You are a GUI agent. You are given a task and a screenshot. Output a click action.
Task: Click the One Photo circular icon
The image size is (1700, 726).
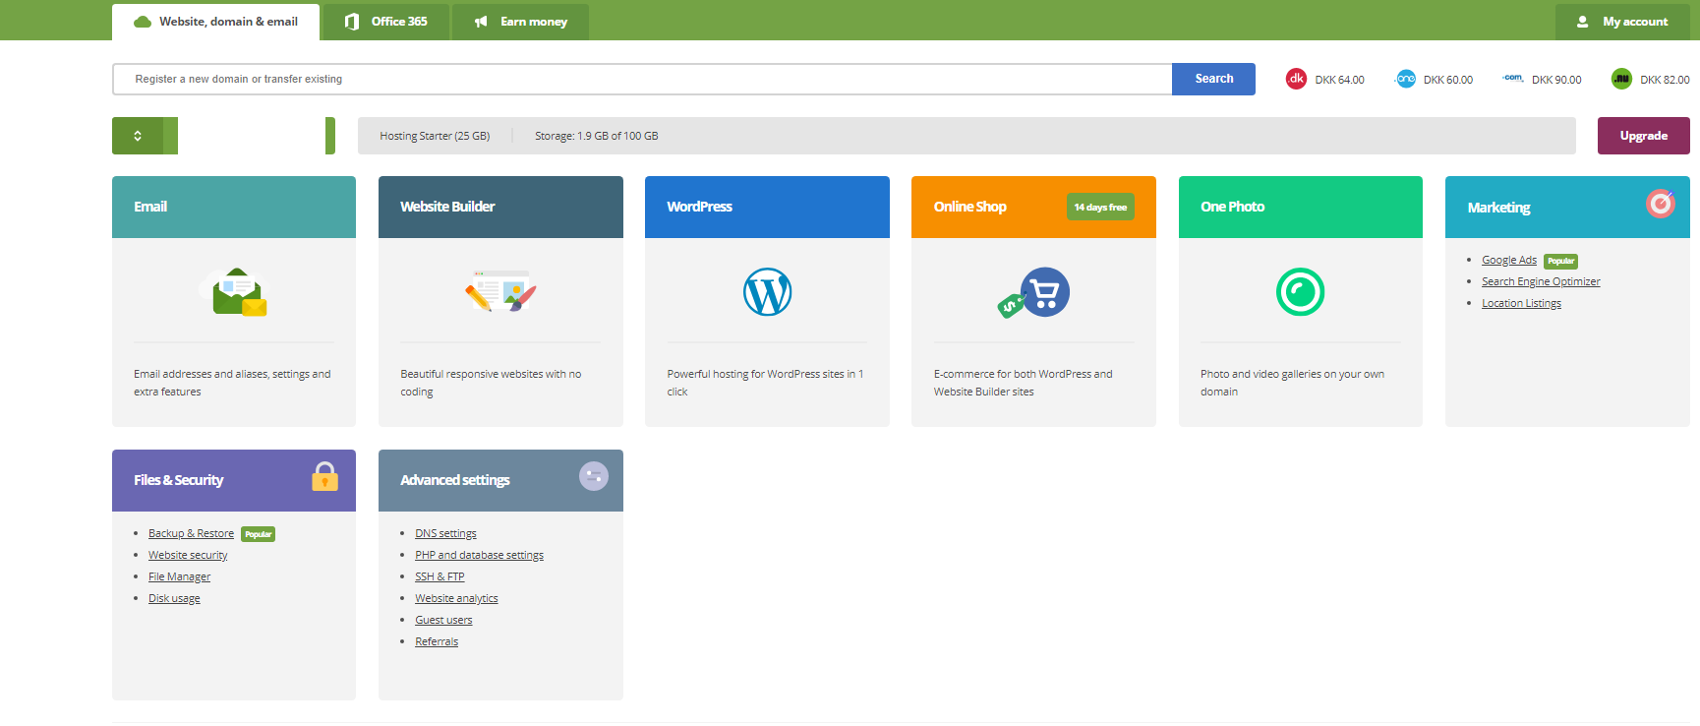(x=1300, y=292)
